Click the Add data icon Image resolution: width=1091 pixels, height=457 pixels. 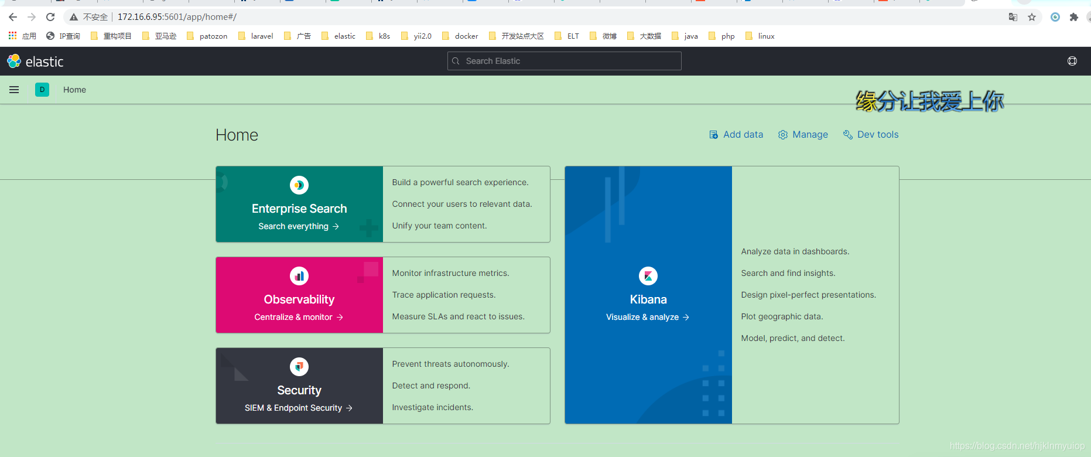click(x=713, y=135)
